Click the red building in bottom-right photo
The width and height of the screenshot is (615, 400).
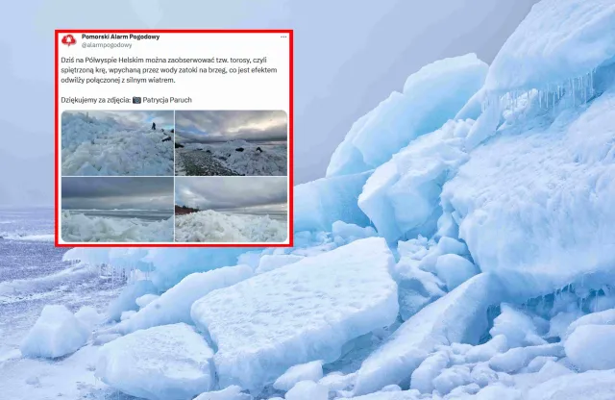tap(185, 210)
